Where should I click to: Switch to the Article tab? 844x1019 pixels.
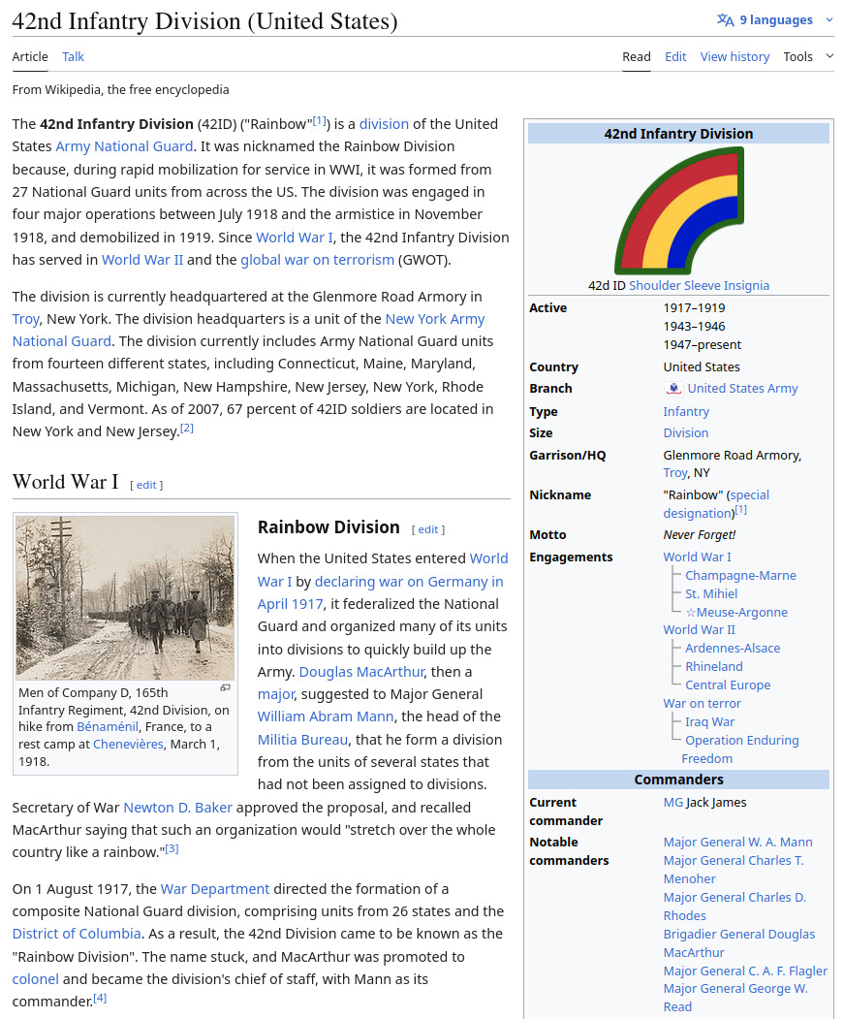pos(30,56)
